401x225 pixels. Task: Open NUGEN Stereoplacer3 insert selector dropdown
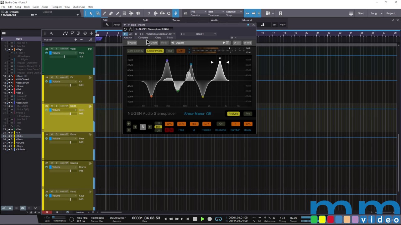coord(154,29)
